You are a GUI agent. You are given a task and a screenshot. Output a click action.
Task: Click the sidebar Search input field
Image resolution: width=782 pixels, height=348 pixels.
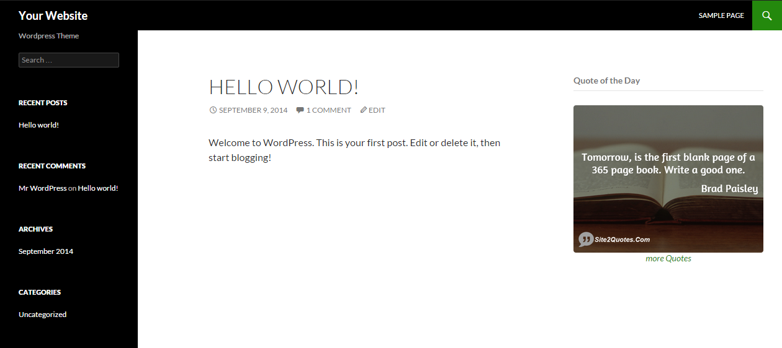pyautogui.click(x=68, y=60)
